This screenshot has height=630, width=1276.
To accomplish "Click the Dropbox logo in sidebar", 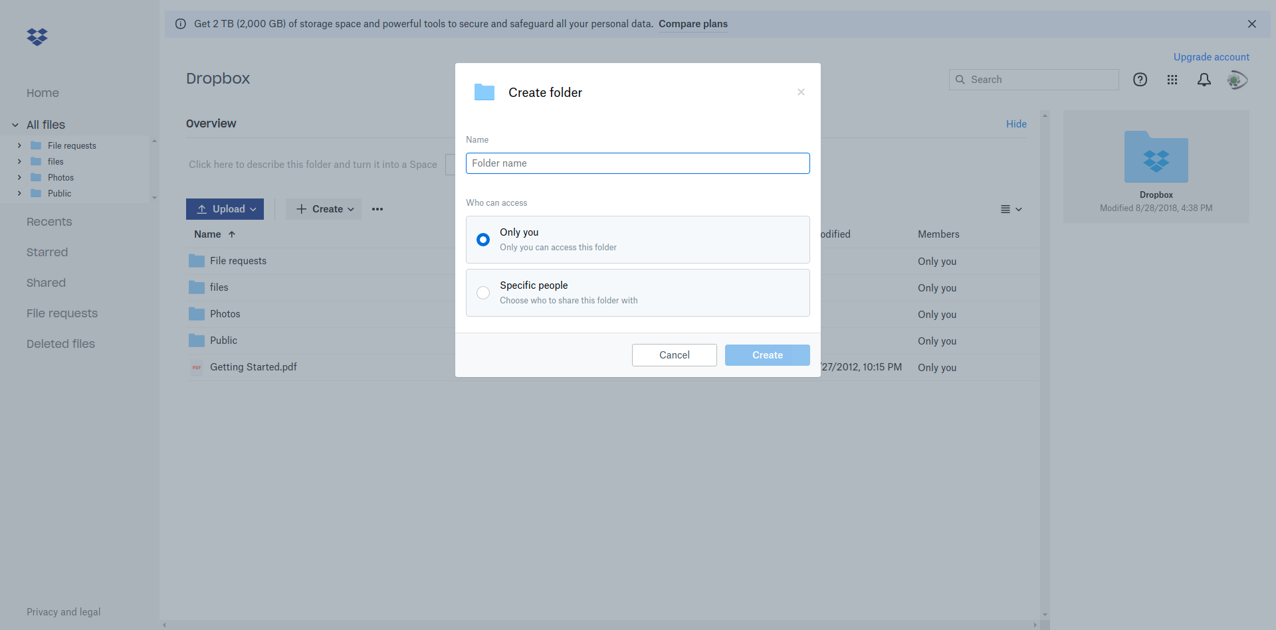I will pyautogui.click(x=37, y=37).
